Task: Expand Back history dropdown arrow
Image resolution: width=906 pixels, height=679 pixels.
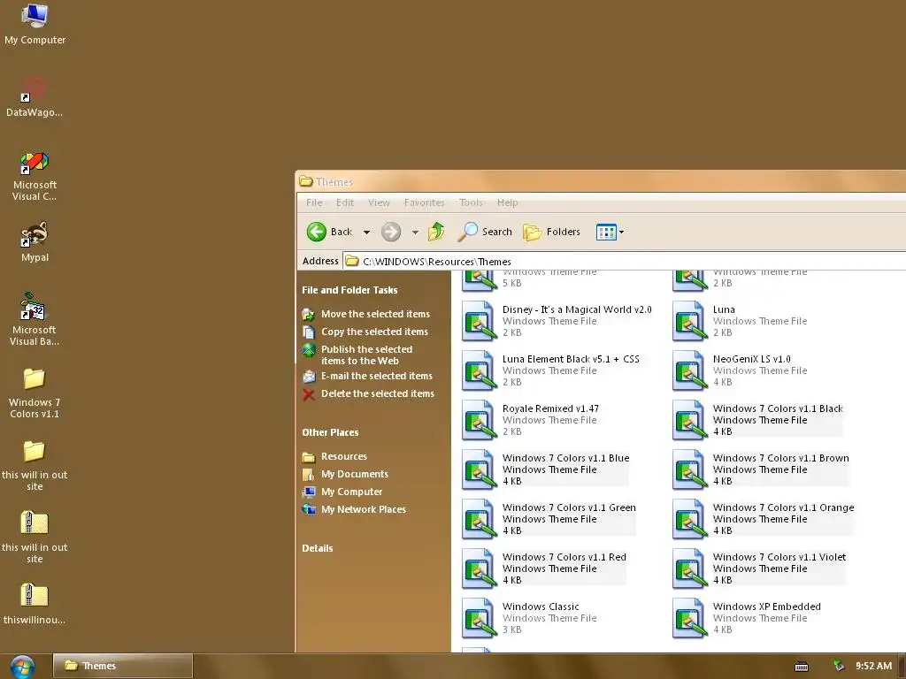Action: 366,233
